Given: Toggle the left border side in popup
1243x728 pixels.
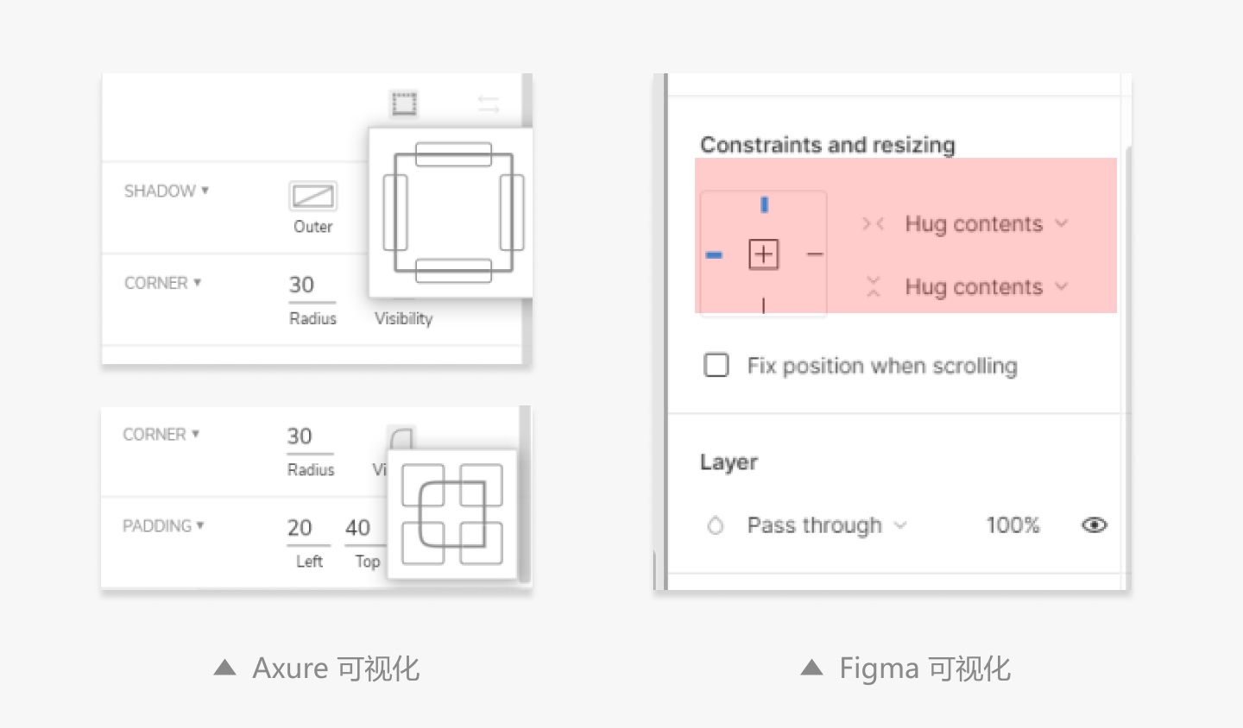Looking at the screenshot, I should 395,212.
